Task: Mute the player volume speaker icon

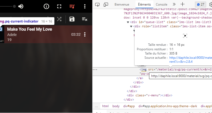Action: pyautogui.click(x=21, y=6)
